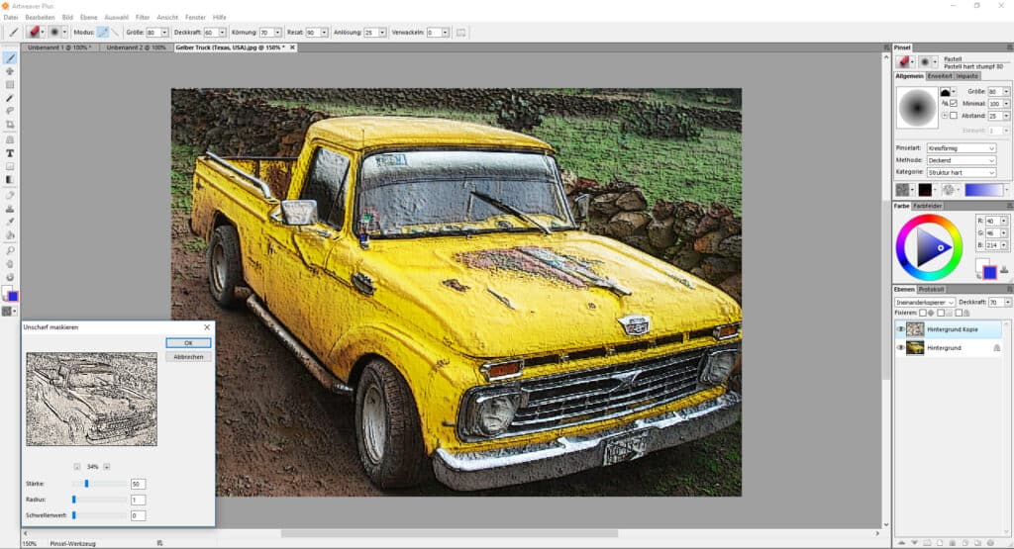Select the Eraser tool

[10, 195]
